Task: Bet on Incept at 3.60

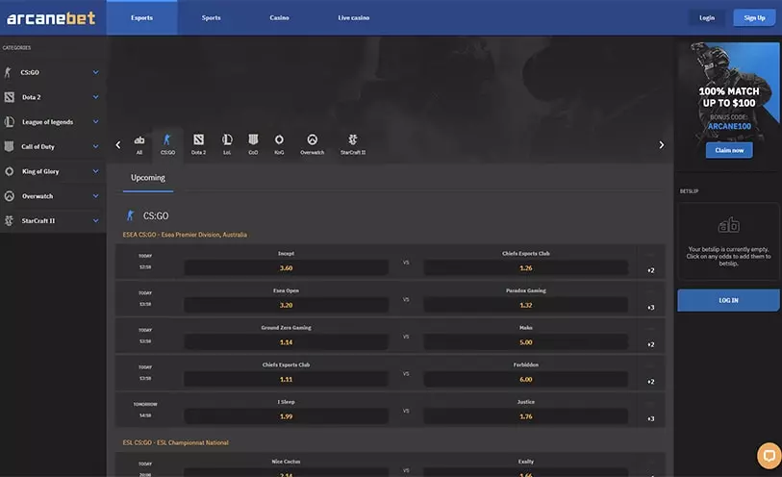Action: coord(287,267)
